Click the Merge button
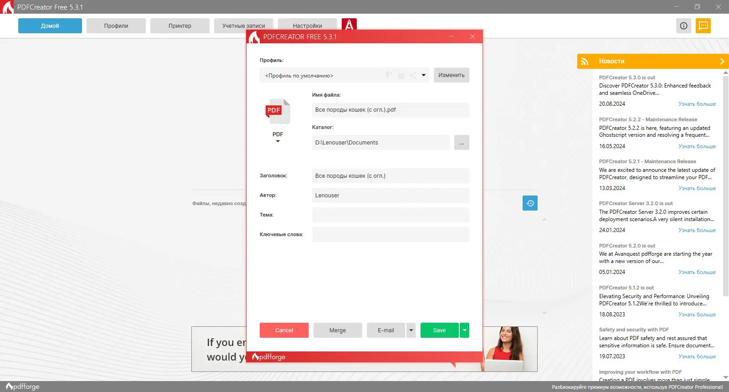 pyautogui.click(x=338, y=330)
